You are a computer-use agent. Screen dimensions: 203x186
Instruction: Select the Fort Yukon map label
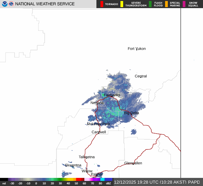[137, 49]
